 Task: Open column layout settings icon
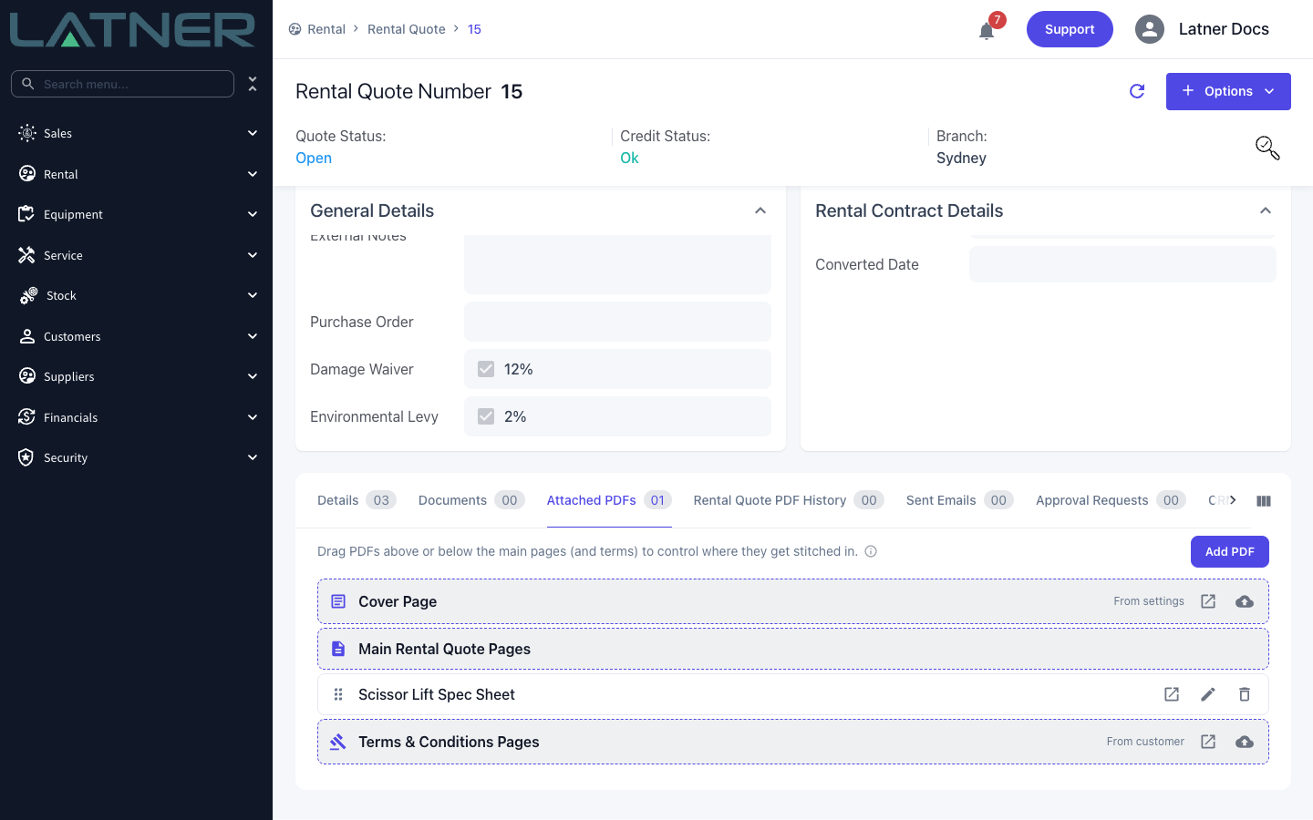(1264, 501)
